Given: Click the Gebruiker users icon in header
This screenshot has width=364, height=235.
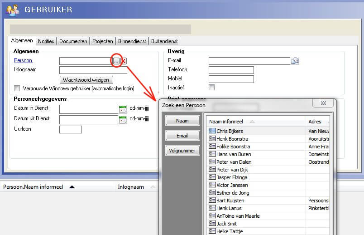Looking at the screenshot, I should coord(13,10).
